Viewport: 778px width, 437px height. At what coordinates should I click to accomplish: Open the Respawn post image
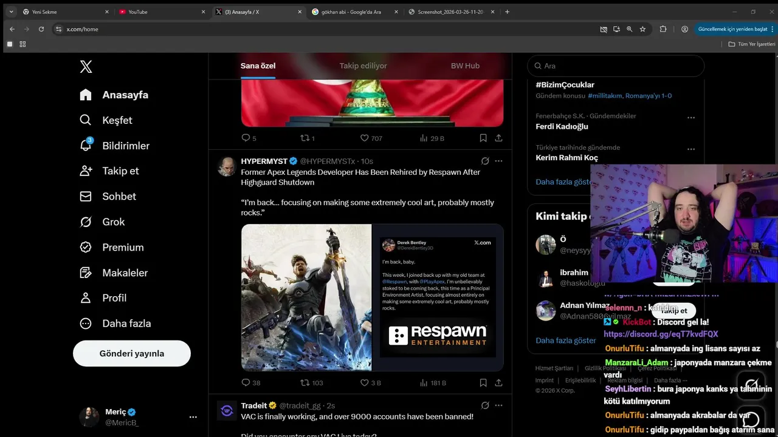pyautogui.click(x=372, y=297)
